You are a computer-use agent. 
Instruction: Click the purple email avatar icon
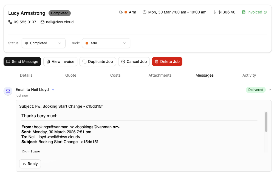[8, 91]
